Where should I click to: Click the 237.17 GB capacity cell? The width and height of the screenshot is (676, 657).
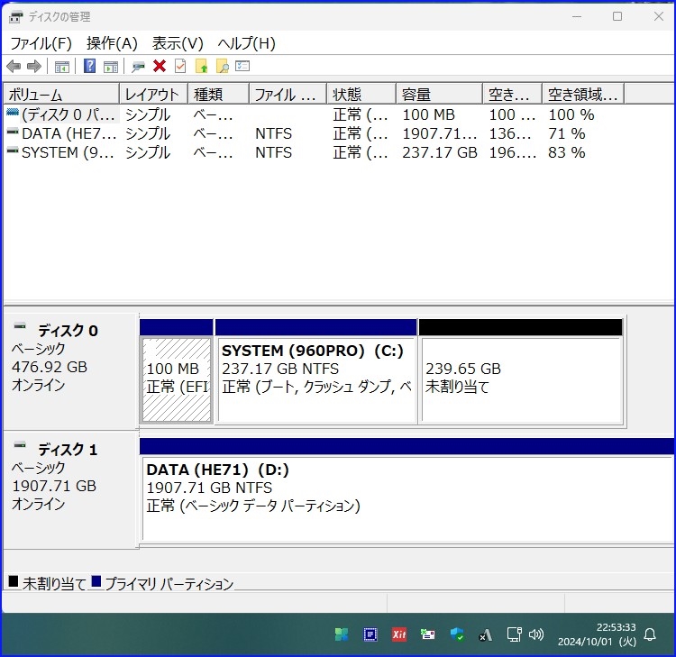(440, 152)
